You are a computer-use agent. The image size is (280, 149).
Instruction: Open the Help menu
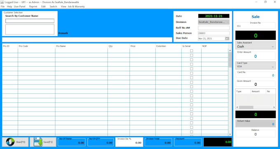9,7
